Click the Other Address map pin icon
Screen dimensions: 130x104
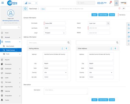(x=115, y=48)
